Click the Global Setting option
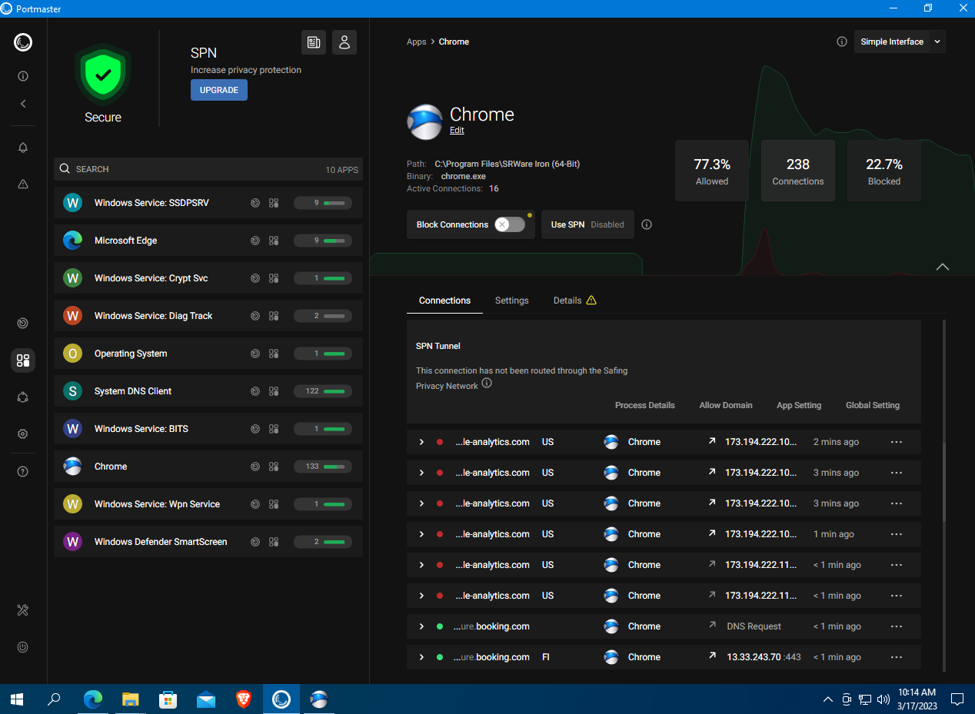 (x=873, y=405)
